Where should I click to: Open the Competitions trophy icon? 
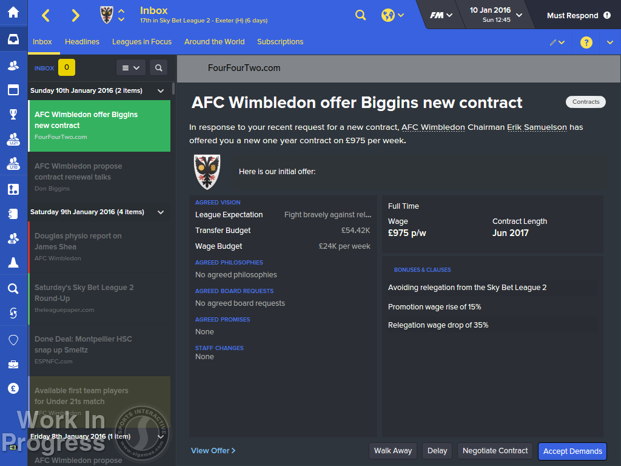pos(13,114)
